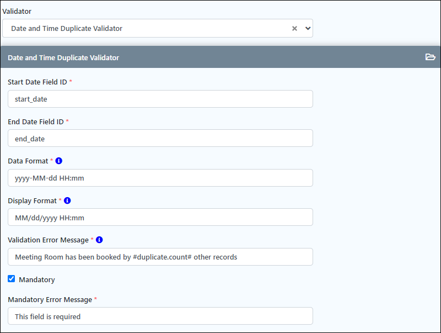Click the Display Format label text
The height and width of the screenshot is (333, 441).
point(33,201)
